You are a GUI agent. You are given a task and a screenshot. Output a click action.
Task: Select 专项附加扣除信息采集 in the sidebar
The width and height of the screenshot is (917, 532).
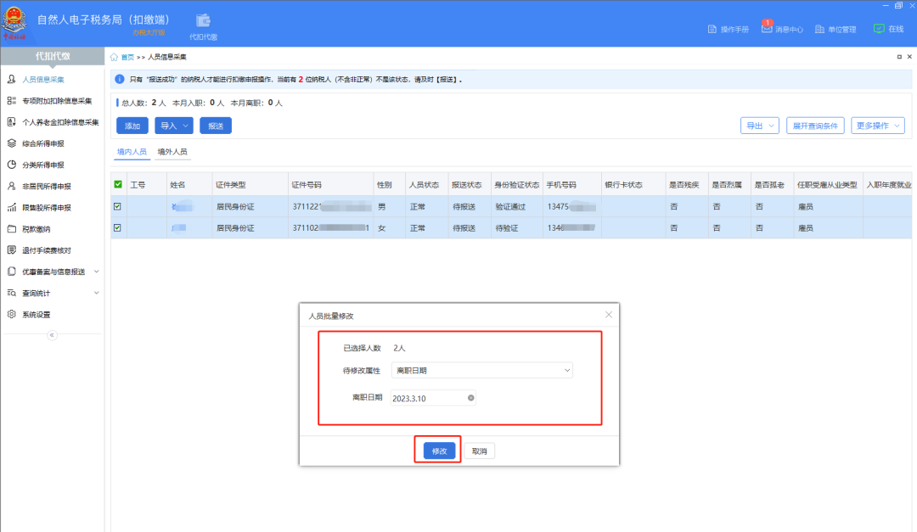(56, 100)
